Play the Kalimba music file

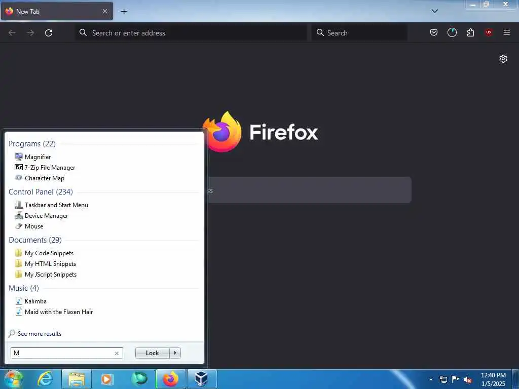(31, 301)
